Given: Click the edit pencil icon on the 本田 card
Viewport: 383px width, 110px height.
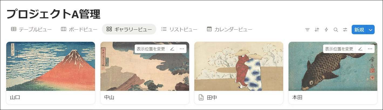Looking at the screenshot, I should pos(360,49).
